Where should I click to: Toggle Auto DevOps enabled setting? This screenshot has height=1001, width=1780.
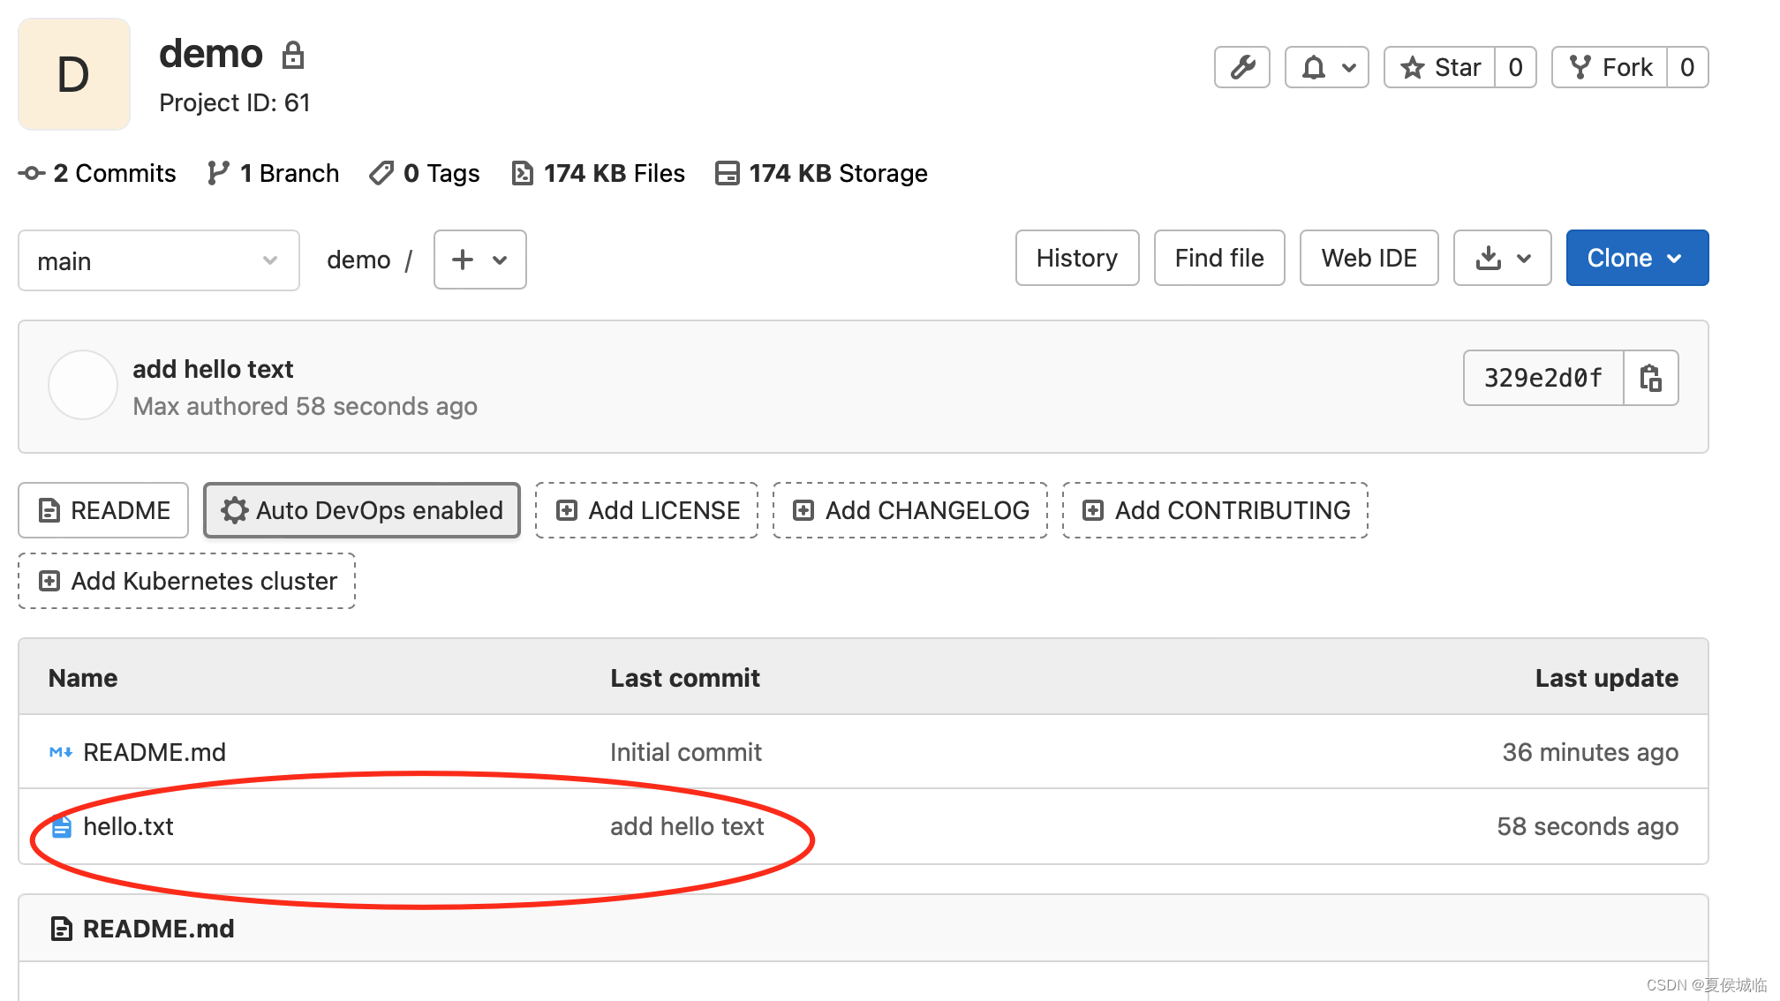click(x=360, y=509)
